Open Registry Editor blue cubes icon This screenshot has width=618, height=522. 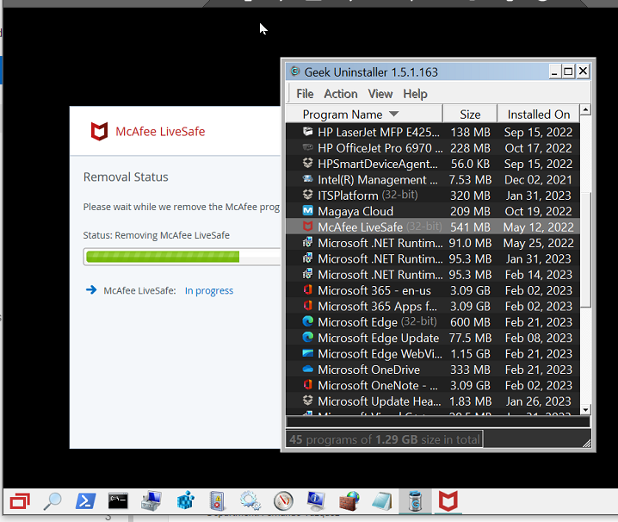(x=185, y=501)
